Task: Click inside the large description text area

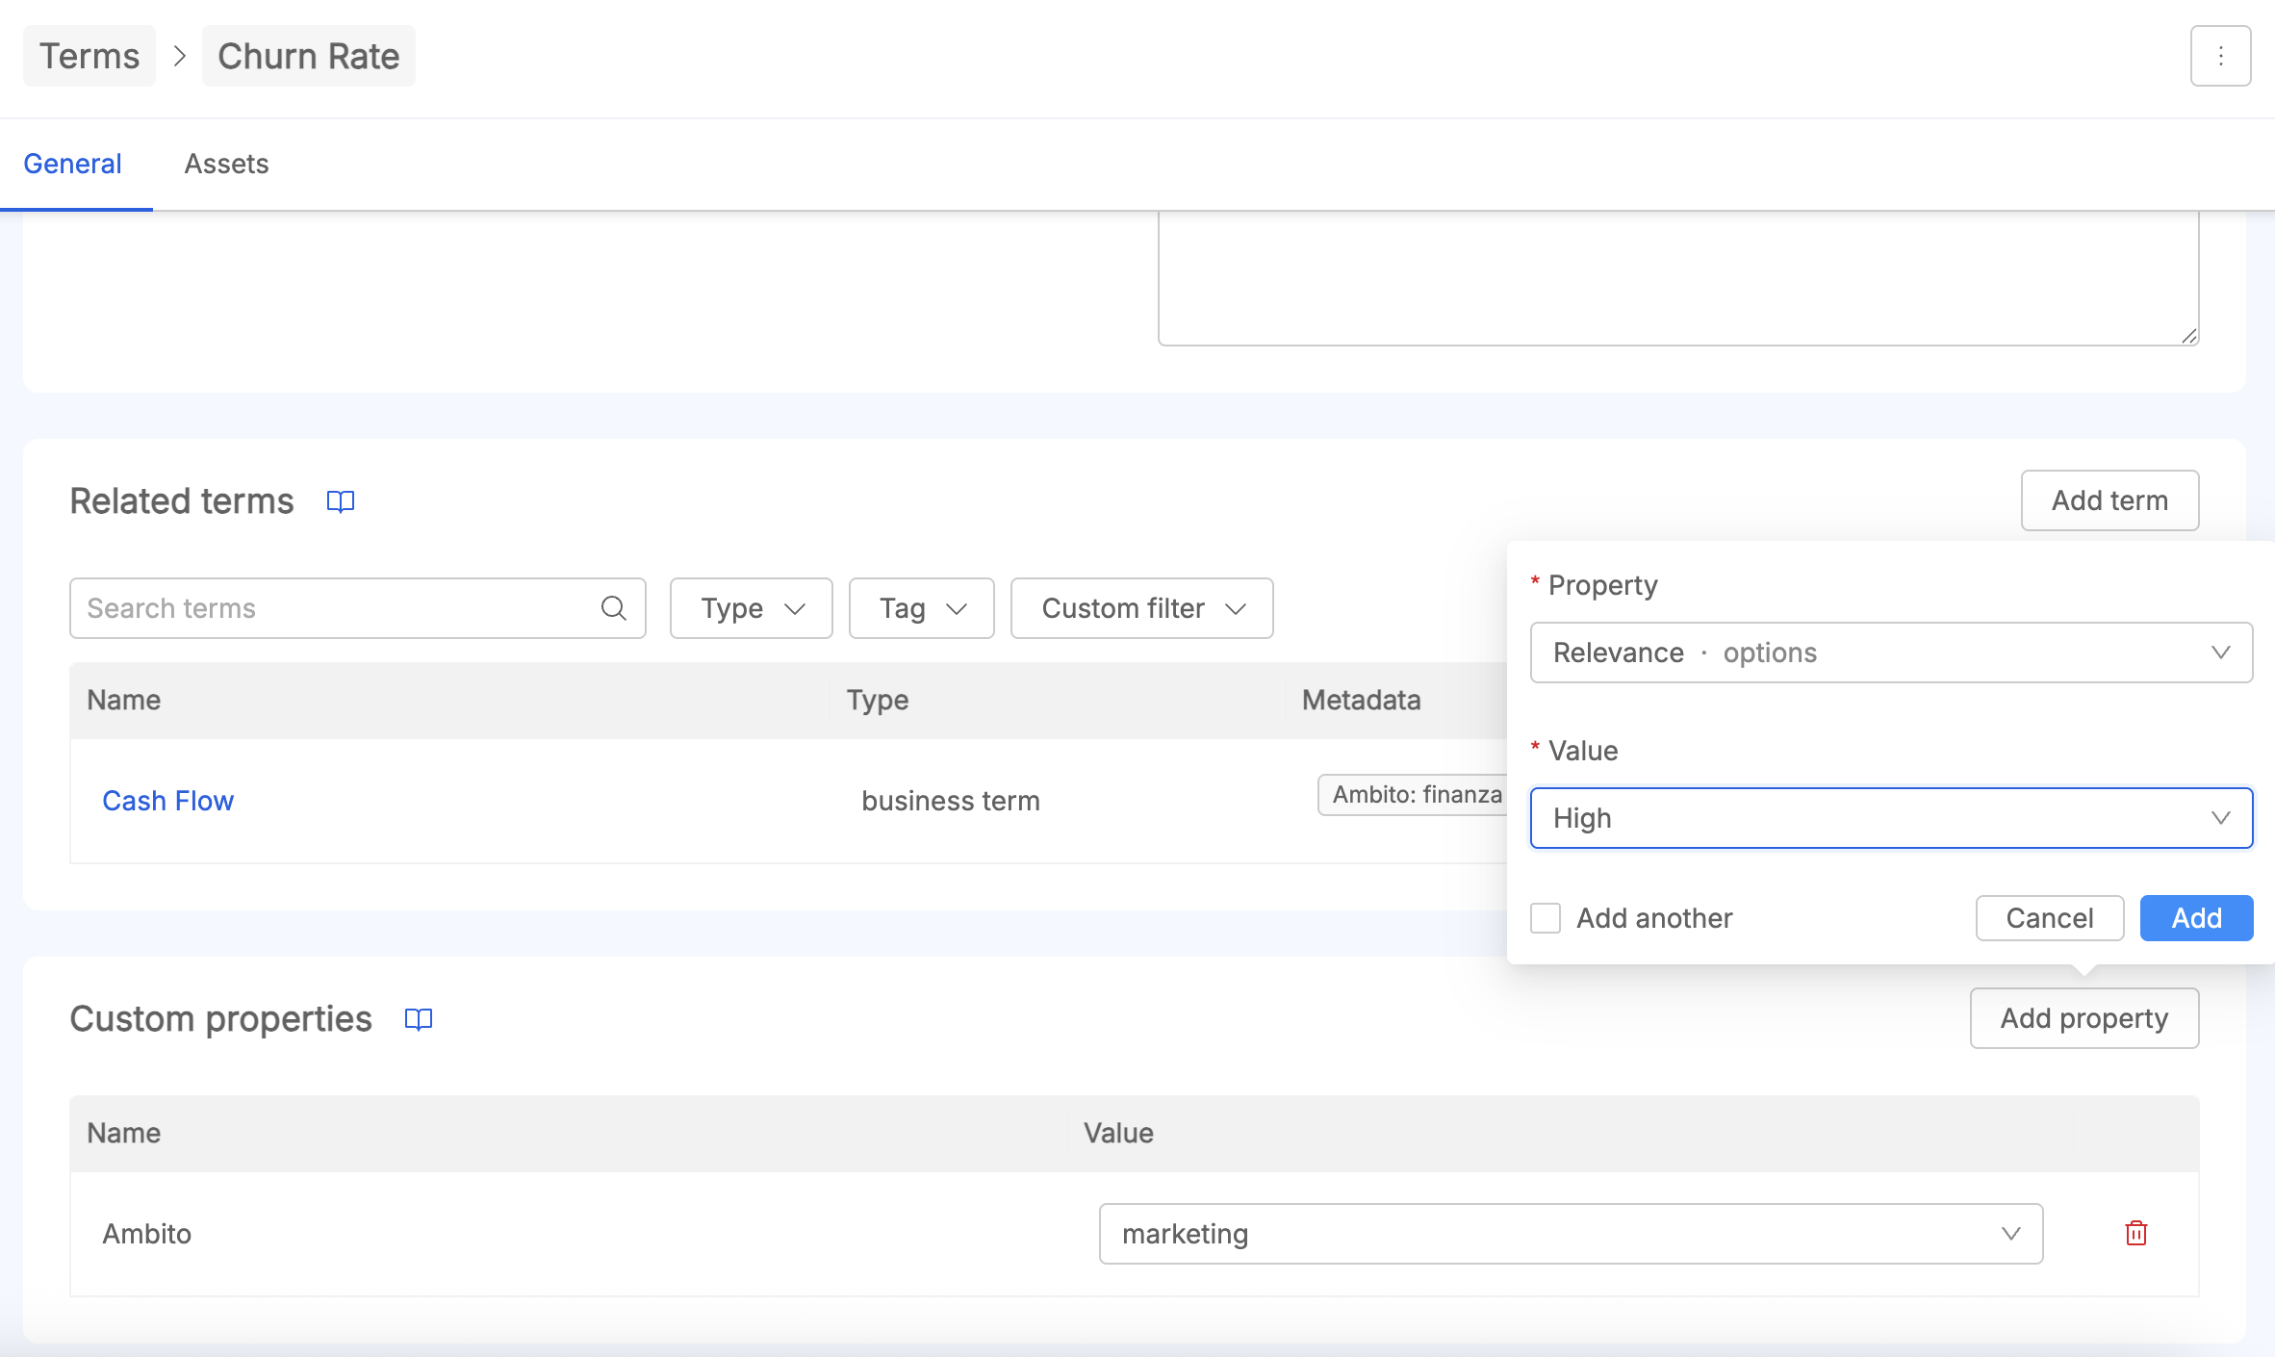Action: click(x=1678, y=277)
